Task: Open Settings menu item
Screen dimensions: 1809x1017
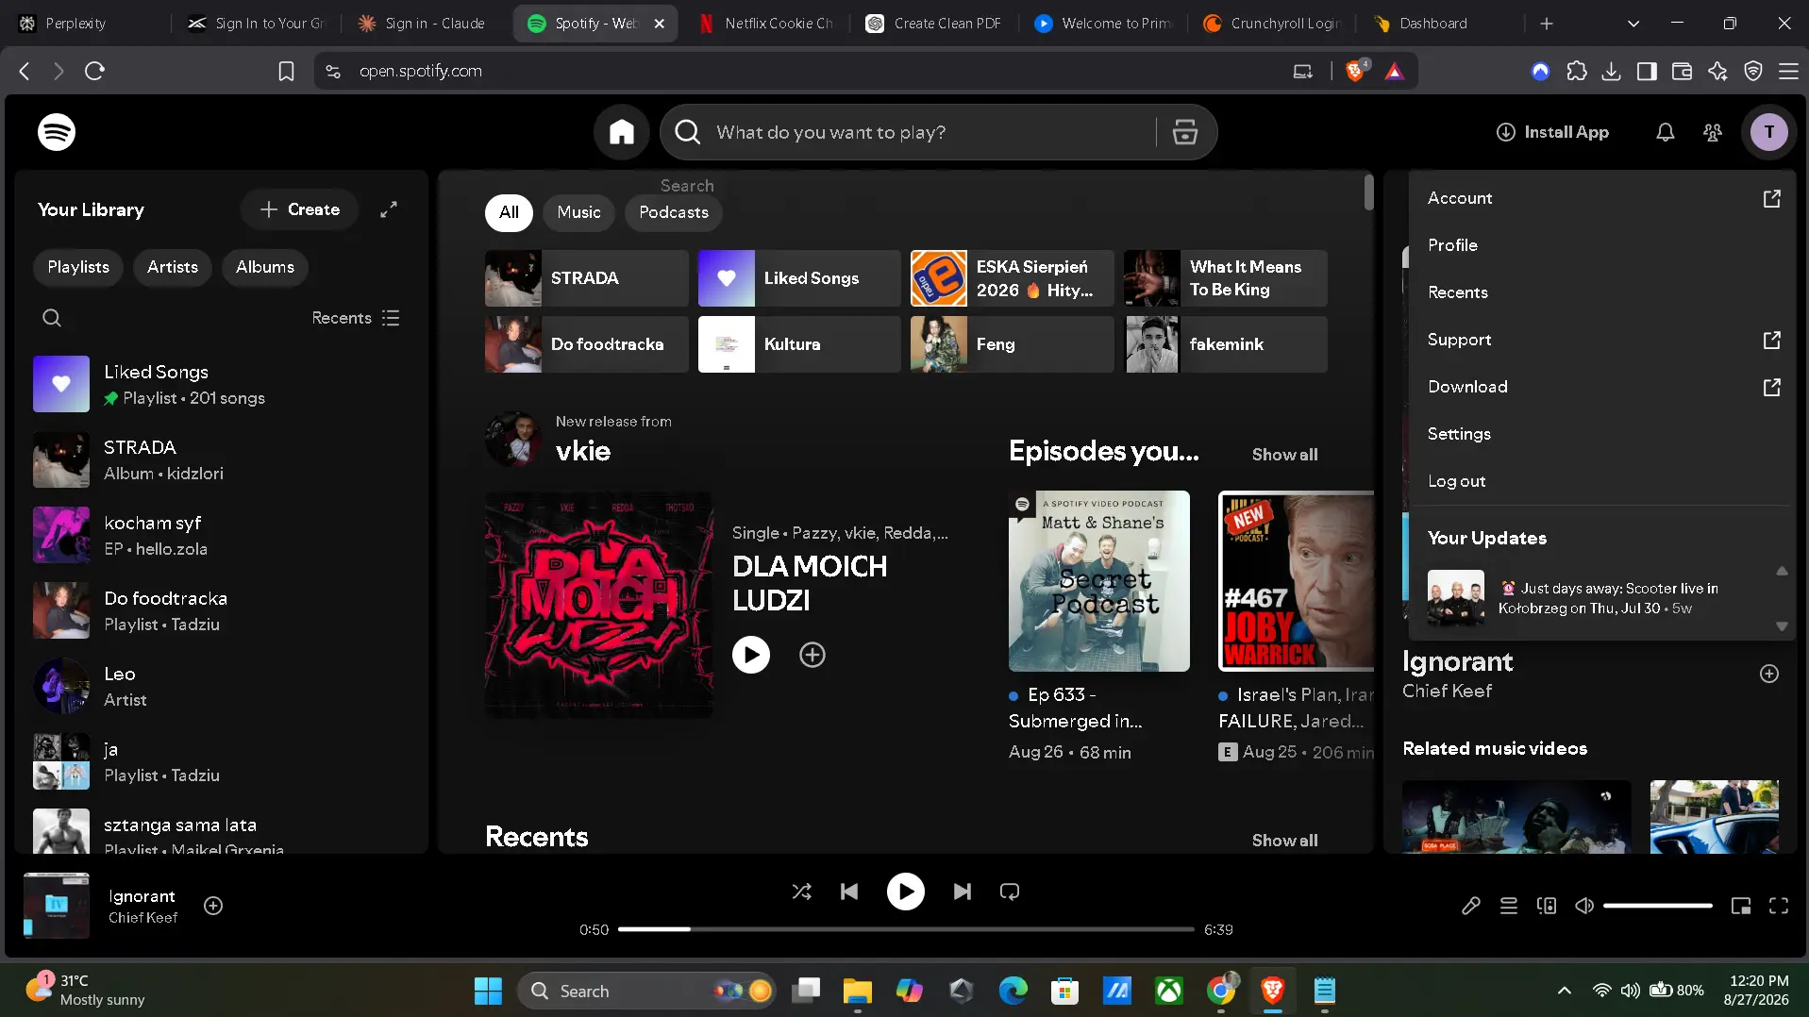Action: [x=1603, y=434]
